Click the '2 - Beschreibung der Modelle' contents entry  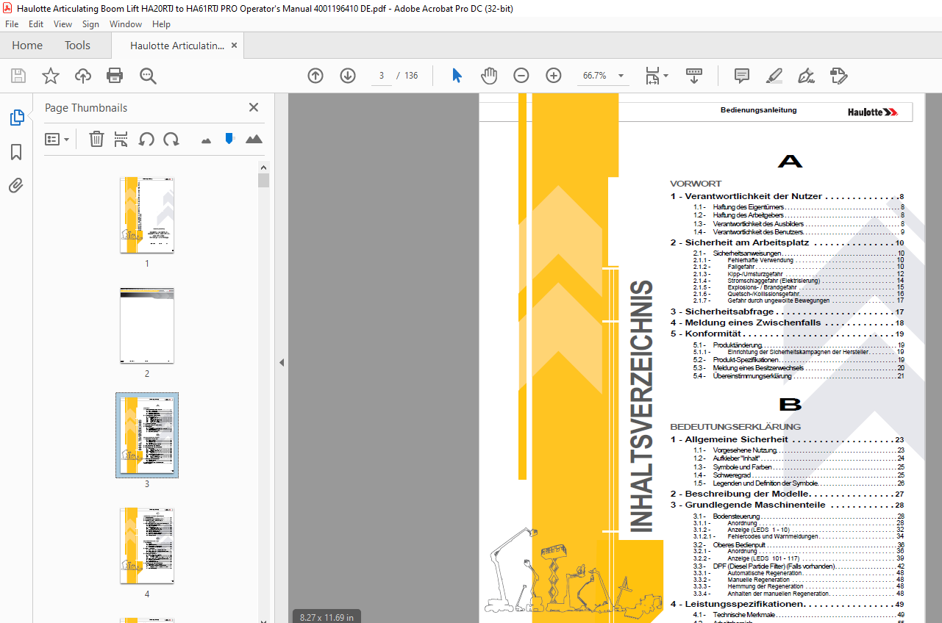coord(787,494)
